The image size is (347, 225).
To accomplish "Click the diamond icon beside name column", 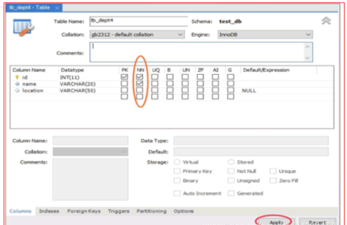I will point(18,84).
